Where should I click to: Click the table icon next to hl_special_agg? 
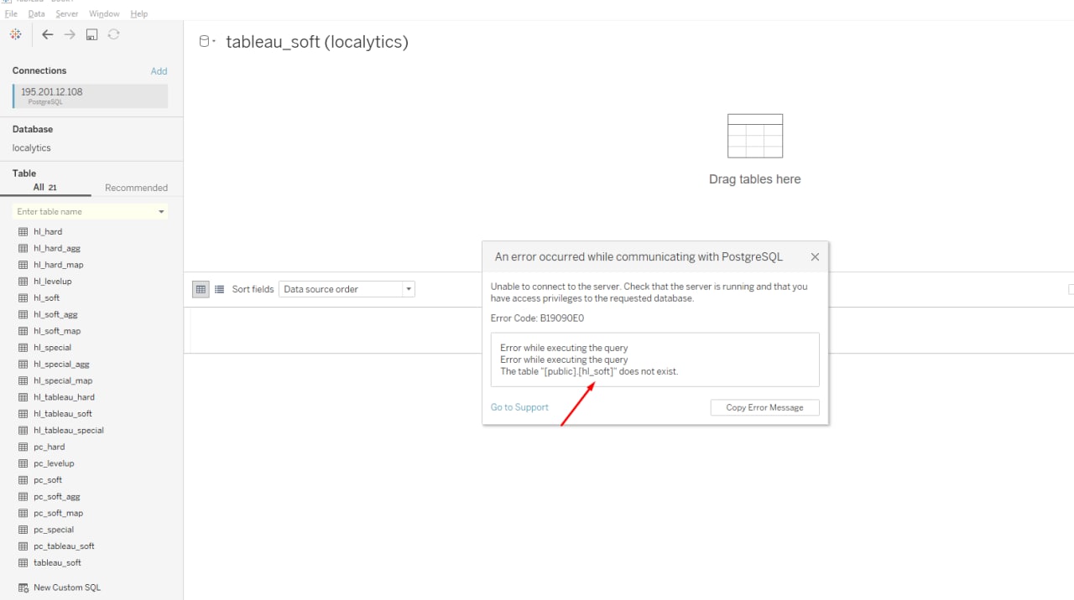pos(23,364)
